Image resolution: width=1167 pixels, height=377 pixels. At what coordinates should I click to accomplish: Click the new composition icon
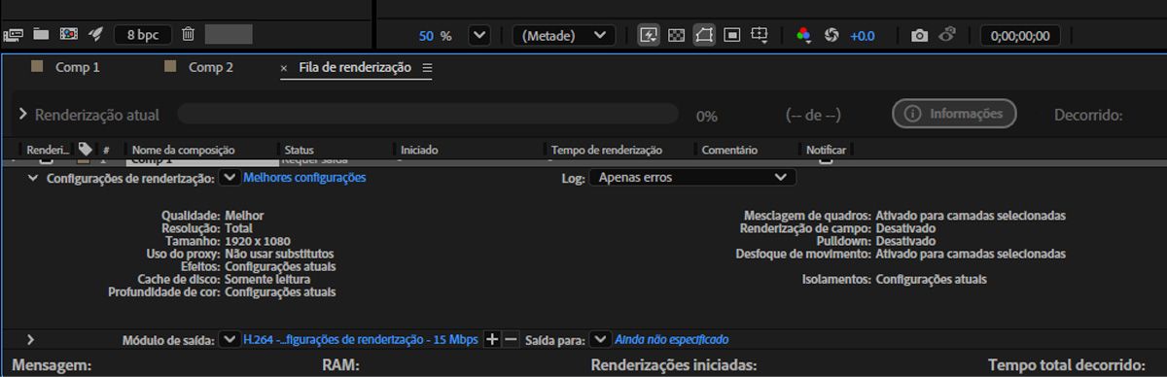pyautogui.click(x=68, y=34)
